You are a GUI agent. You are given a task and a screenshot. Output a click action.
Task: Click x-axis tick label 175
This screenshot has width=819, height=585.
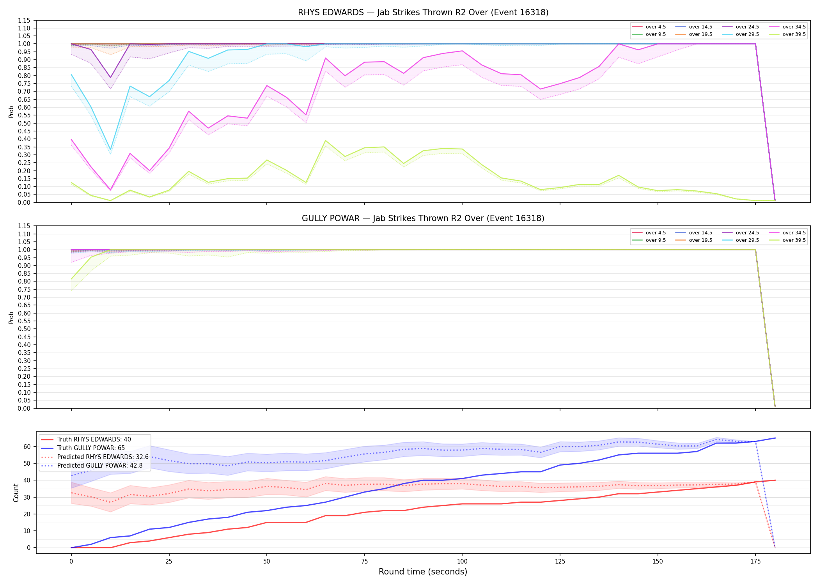pyautogui.click(x=755, y=562)
